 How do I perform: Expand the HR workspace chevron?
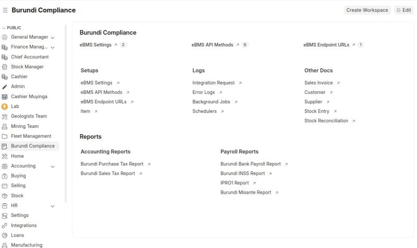[x=53, y=206]
